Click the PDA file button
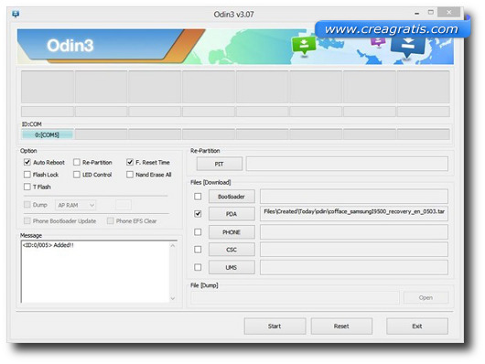Screen dimensions: 485x364 coord(232,214)
